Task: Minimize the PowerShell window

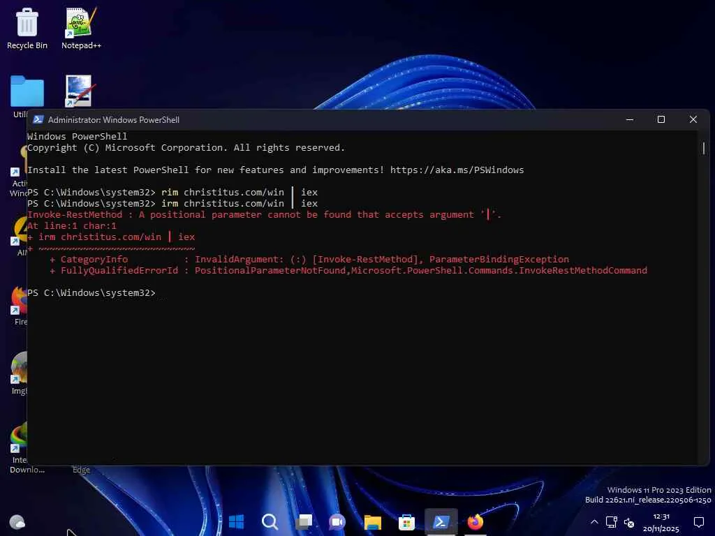Action: [630, 119]
